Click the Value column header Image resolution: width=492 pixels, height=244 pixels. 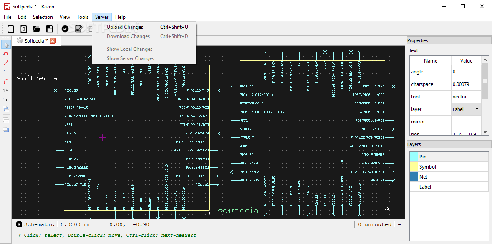[x=466, y=61]
